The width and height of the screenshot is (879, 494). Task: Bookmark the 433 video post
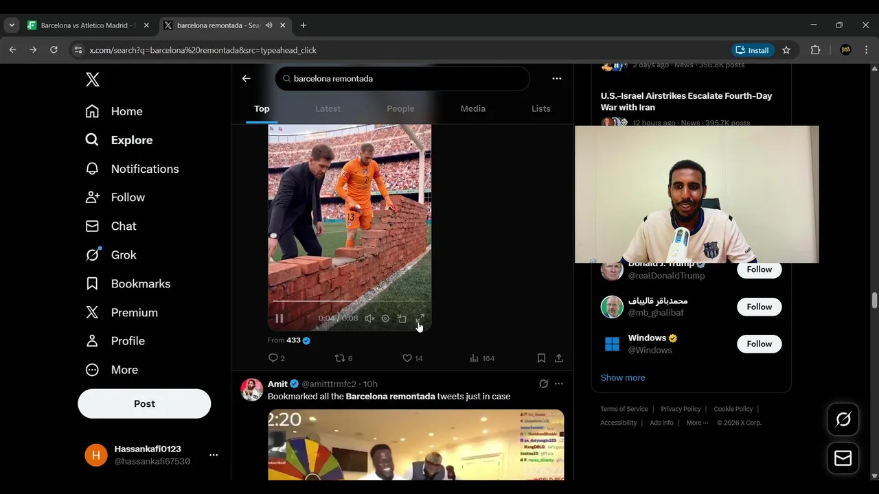pyautogui.click(x=541, y=358)
